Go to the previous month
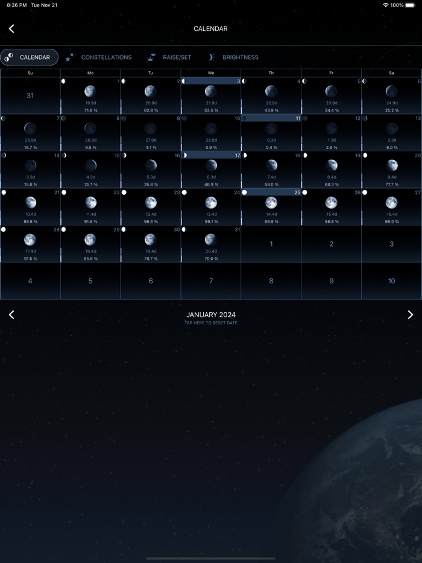 pos(11,315)
